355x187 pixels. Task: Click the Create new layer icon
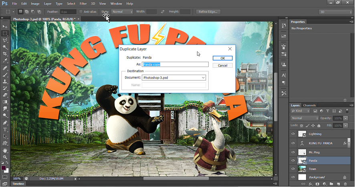pos(338,184)
